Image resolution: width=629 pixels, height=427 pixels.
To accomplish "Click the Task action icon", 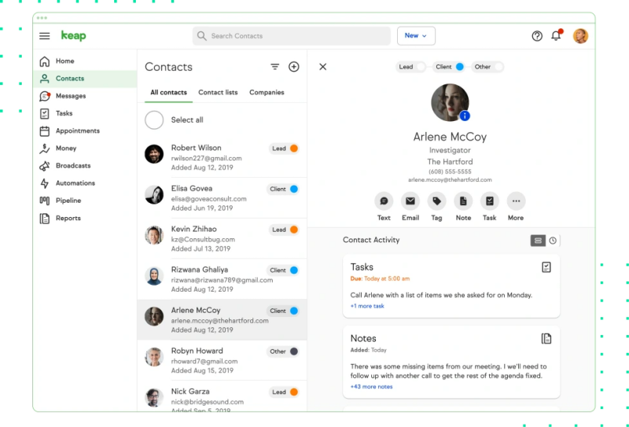I will (x=489, y=201).
